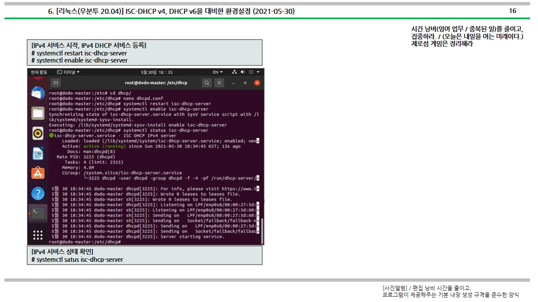Click '# systemctl enable isc-dhcp-server' in caption box
This screenshot has height=302, width=538.
[79, 60]
